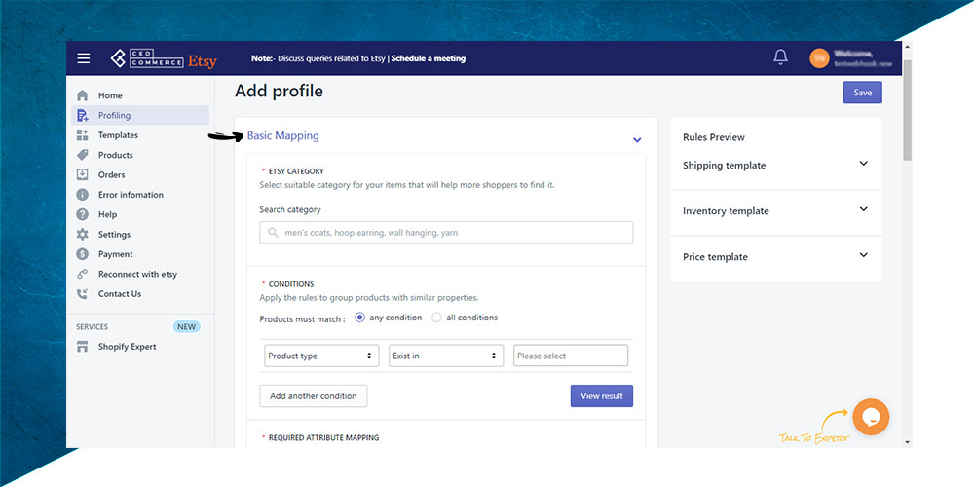Click the Search category input field
This screenshot has width=974, height=487.
446,233
